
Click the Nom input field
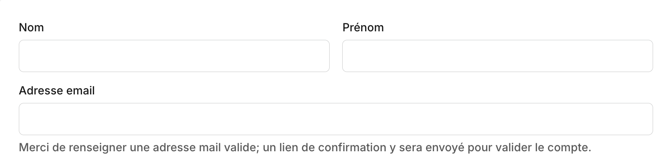(x=174, y=56)
